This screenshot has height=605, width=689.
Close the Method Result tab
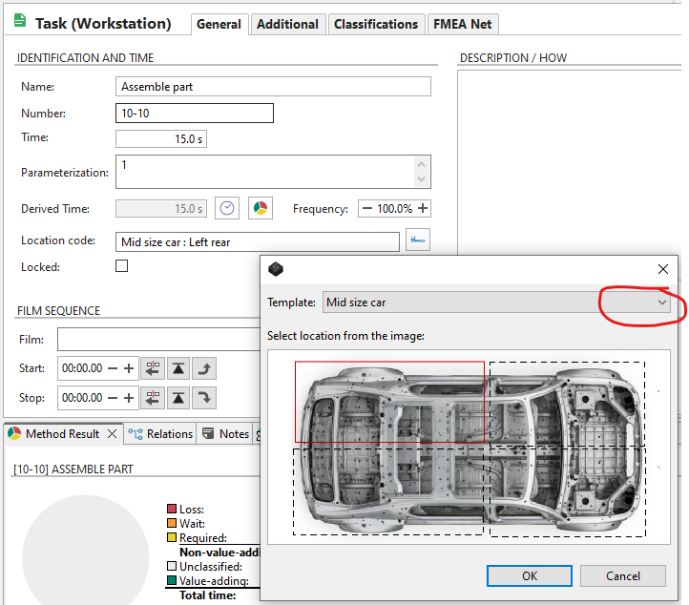point(111,434)
